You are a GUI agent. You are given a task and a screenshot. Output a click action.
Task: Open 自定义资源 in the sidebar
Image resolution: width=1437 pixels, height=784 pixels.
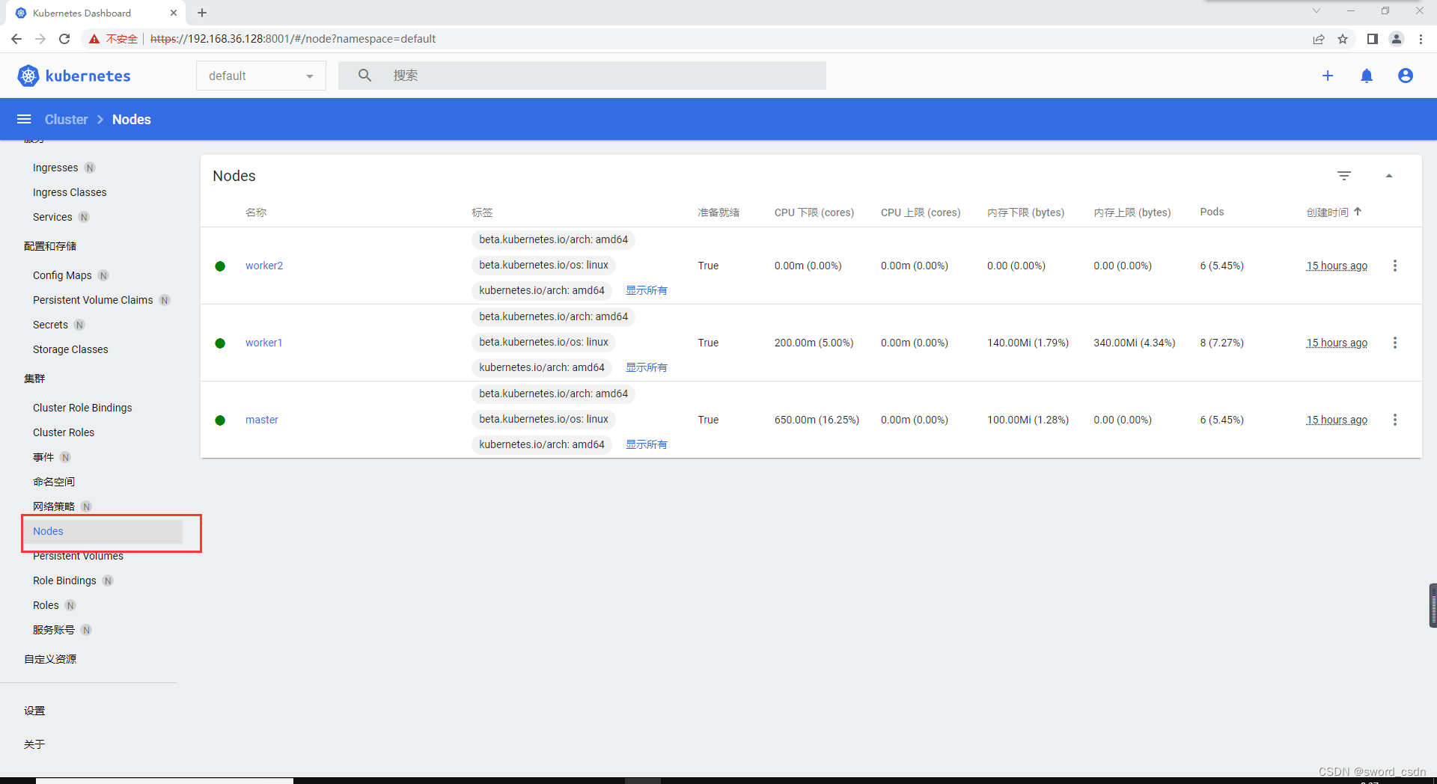coord(50,659)
